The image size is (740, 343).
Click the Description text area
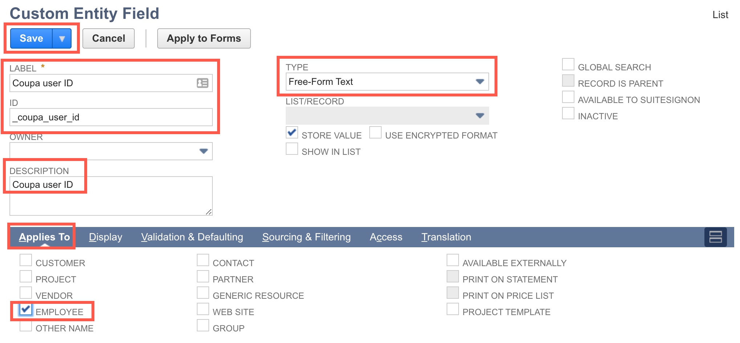tap(111, 196)
